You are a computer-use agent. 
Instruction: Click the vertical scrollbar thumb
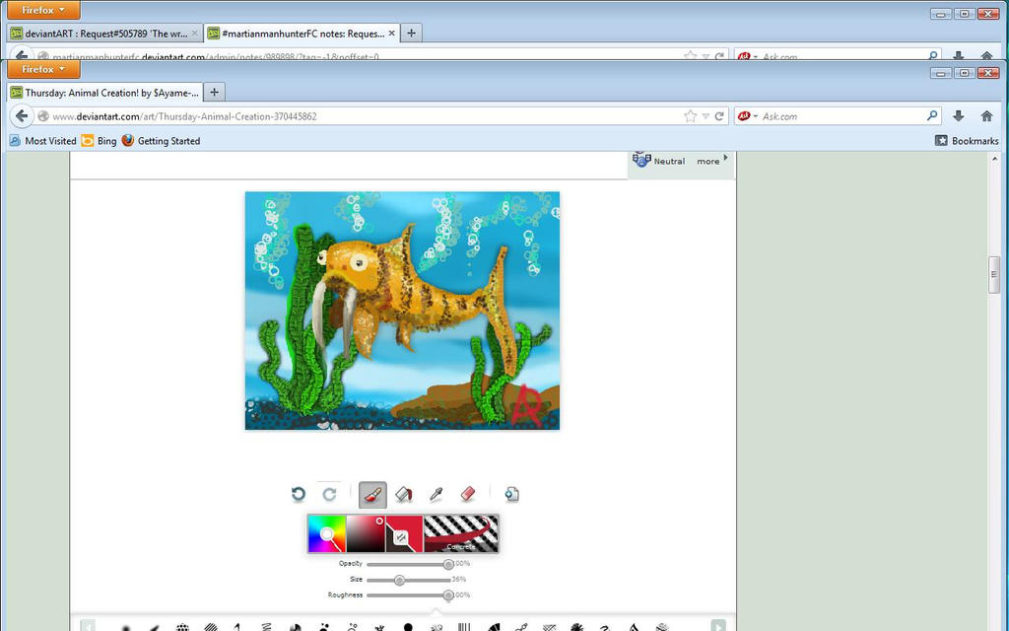(994, 274)
